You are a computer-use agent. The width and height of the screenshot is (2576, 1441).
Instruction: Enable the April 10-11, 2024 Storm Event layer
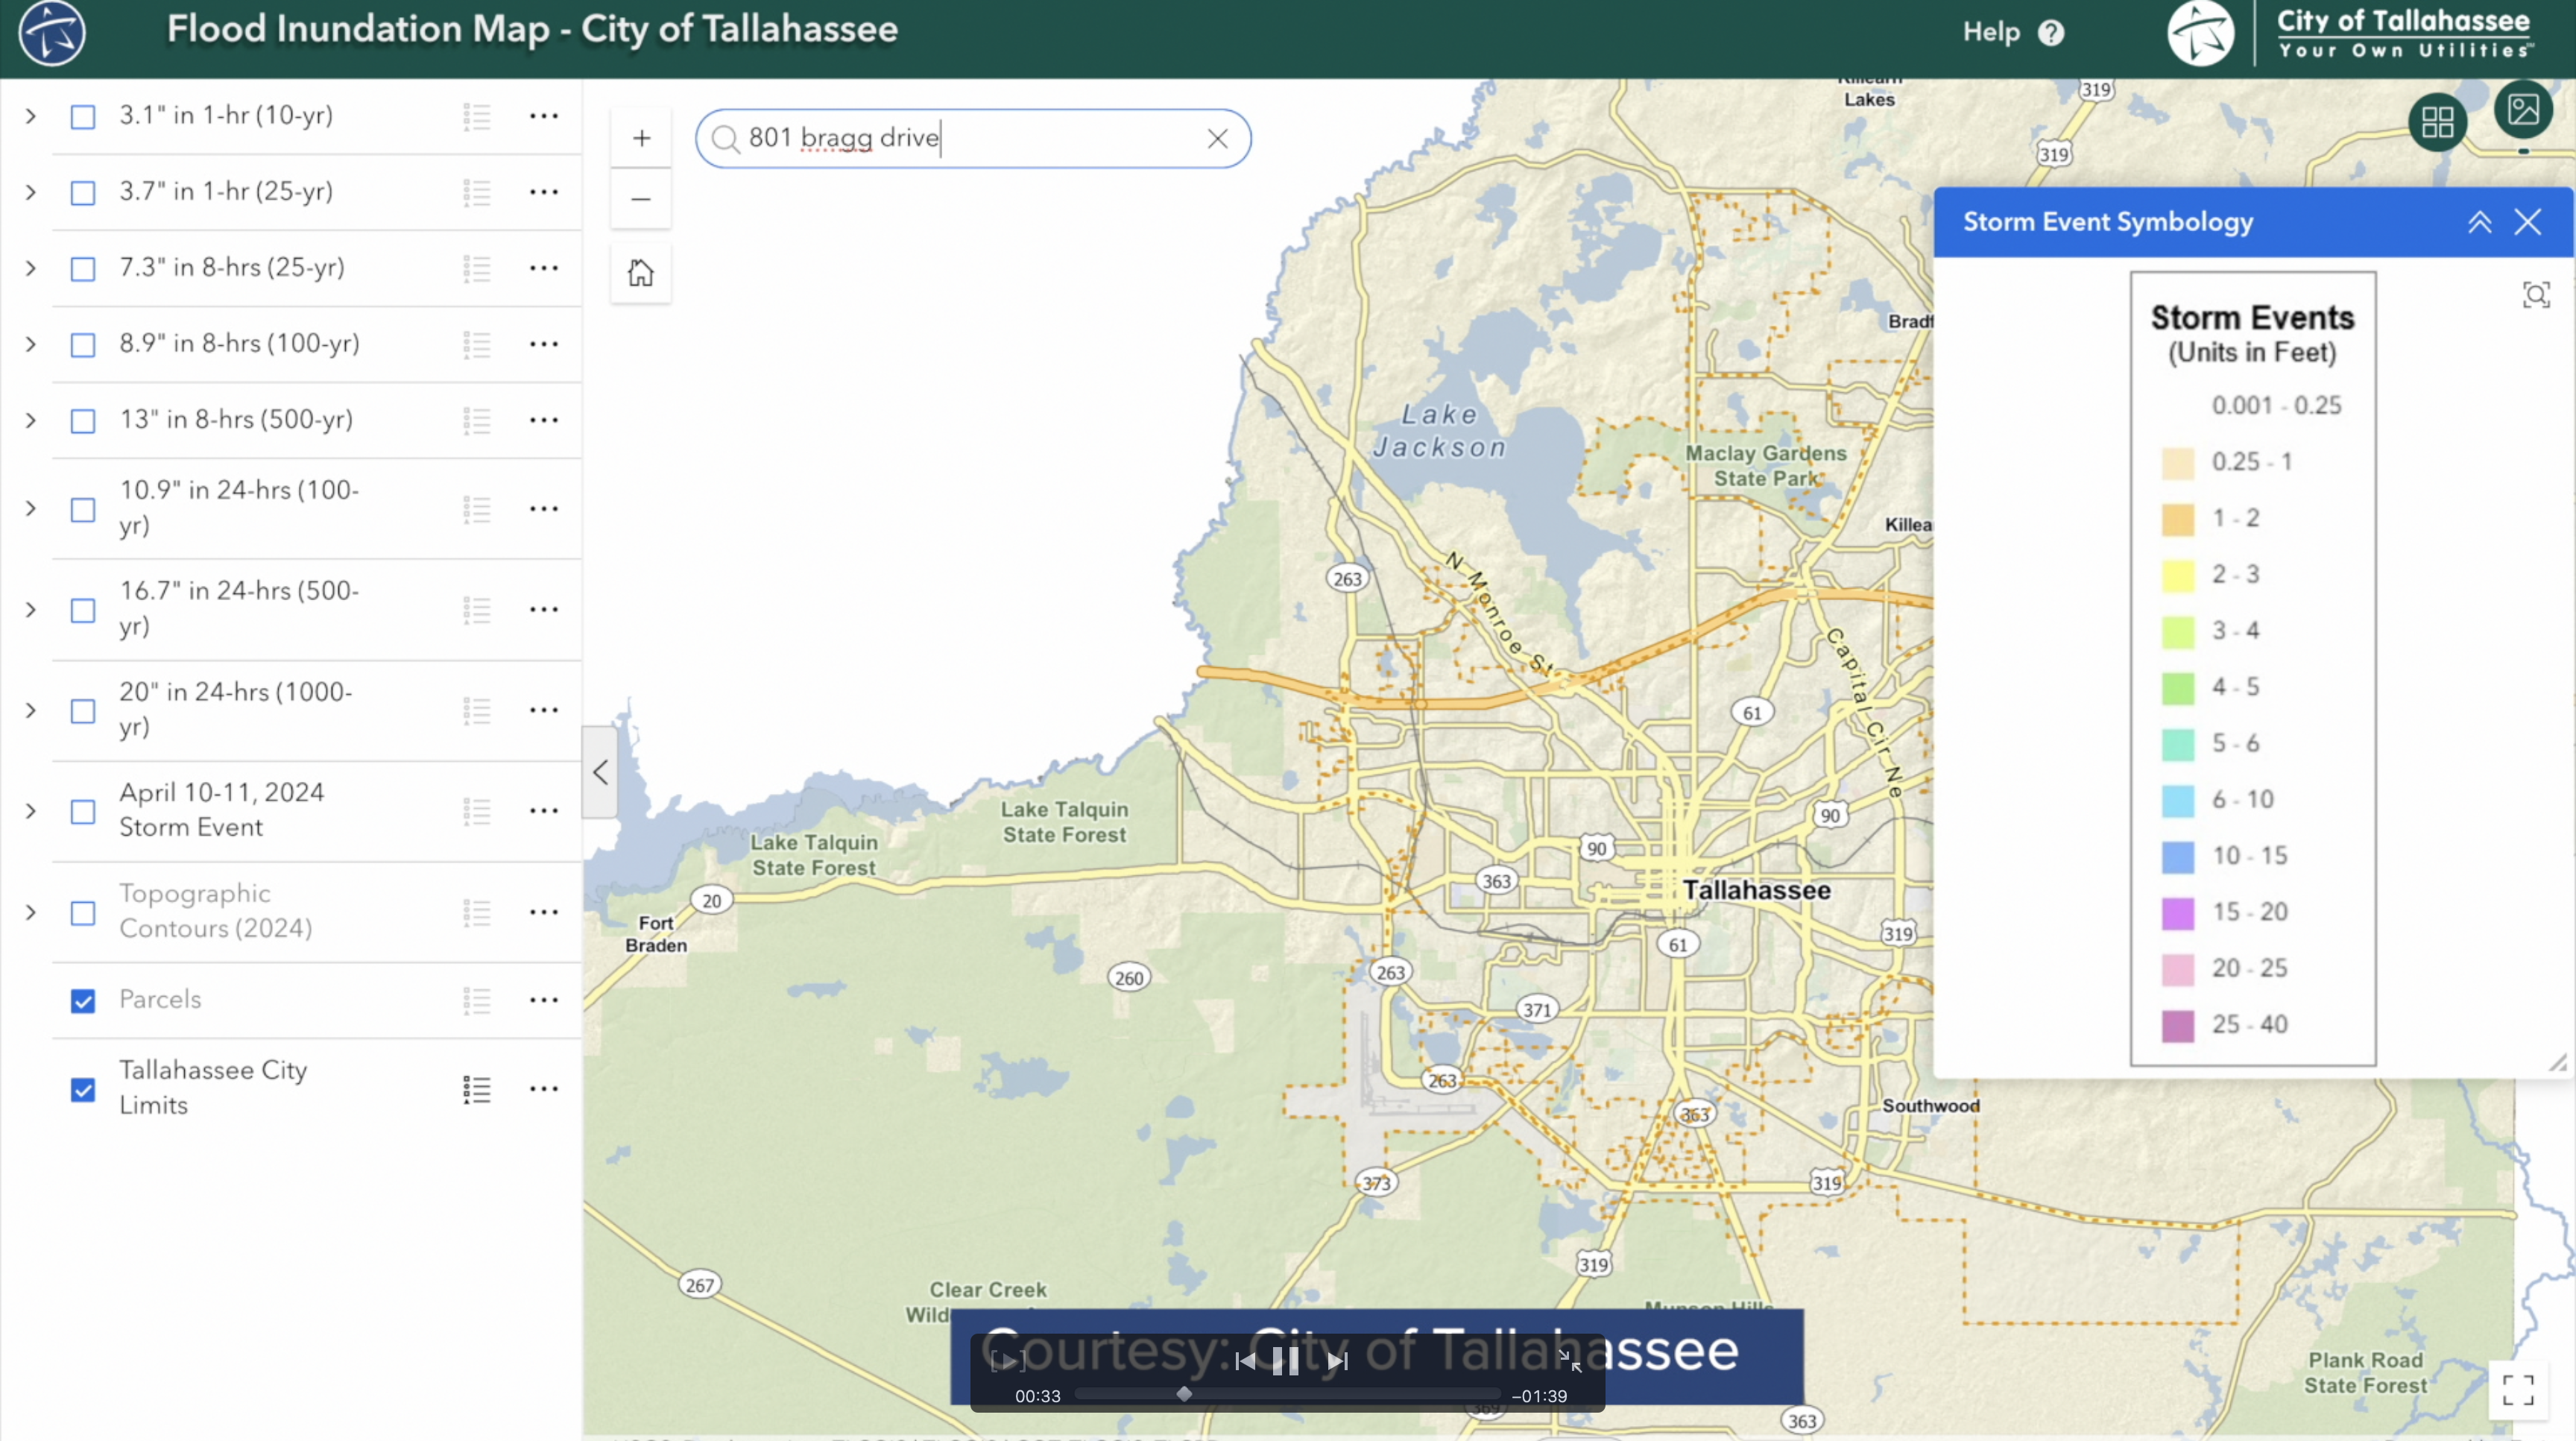point(83,811)
